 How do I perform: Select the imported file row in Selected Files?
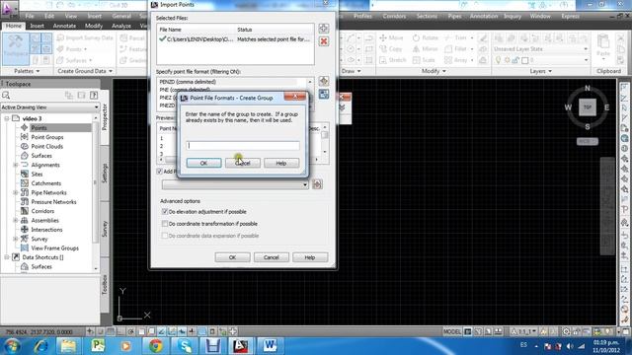(x=235, y=39)
